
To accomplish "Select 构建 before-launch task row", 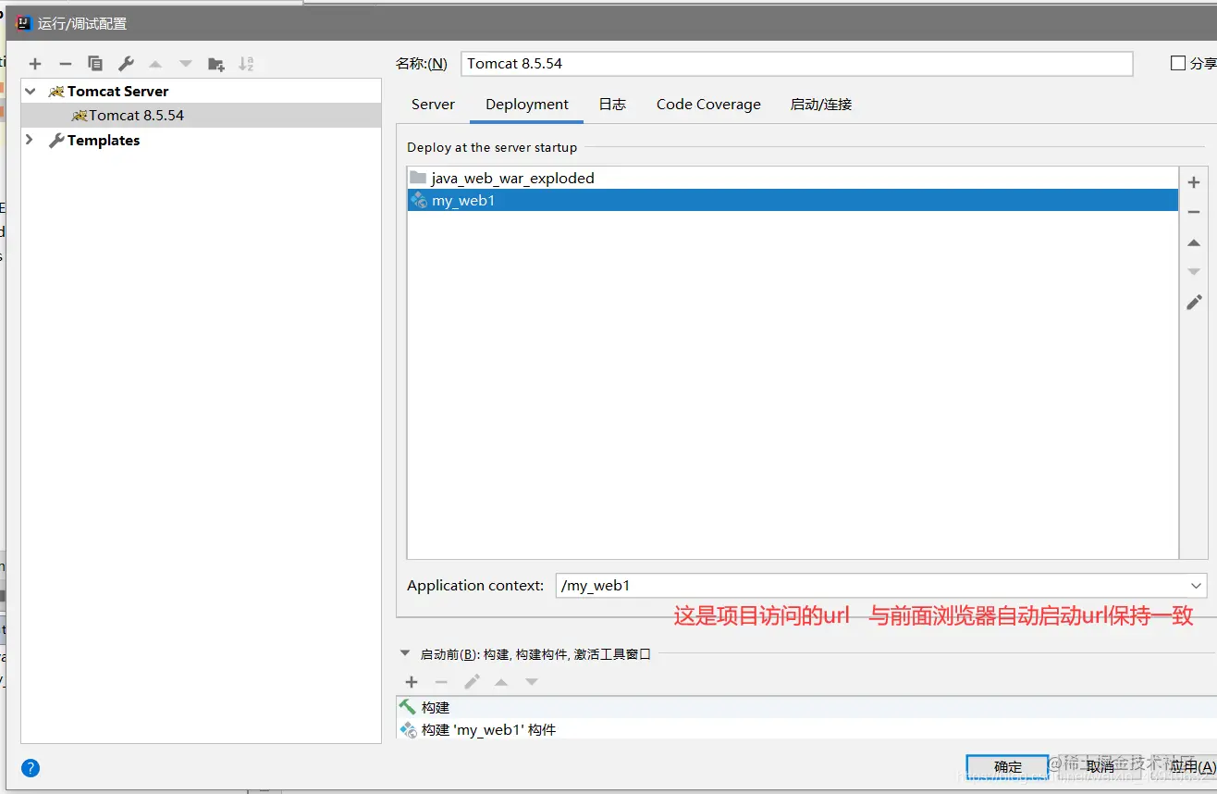I will [x=806, y=707].
